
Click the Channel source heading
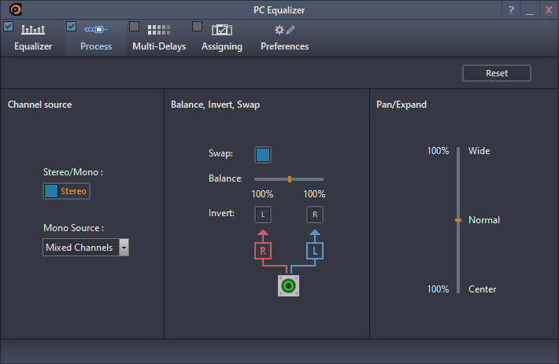pos(40,105)
